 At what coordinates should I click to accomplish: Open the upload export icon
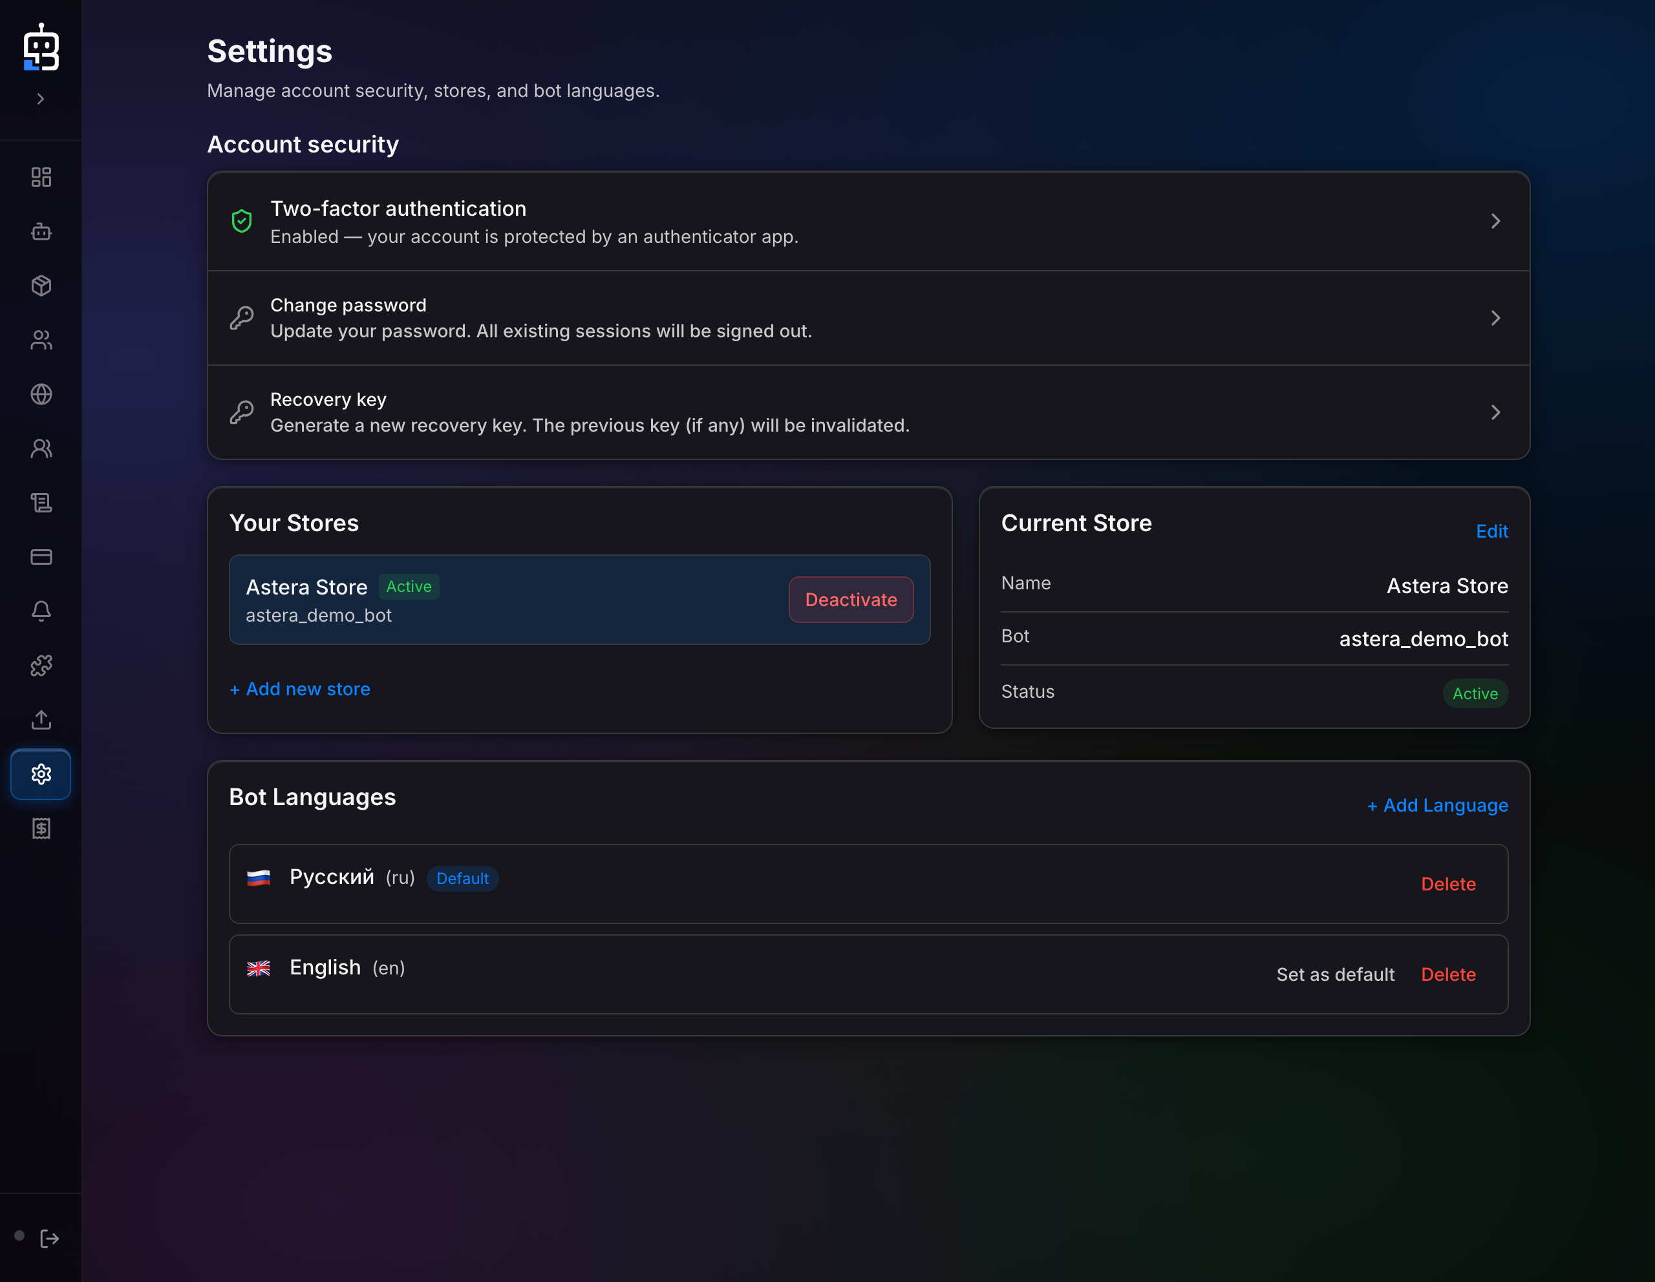tap(41, 719)
